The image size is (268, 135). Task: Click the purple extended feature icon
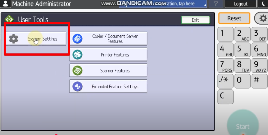pos(77,87)
